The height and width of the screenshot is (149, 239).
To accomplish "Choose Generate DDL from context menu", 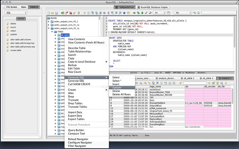I will [87, 81].
